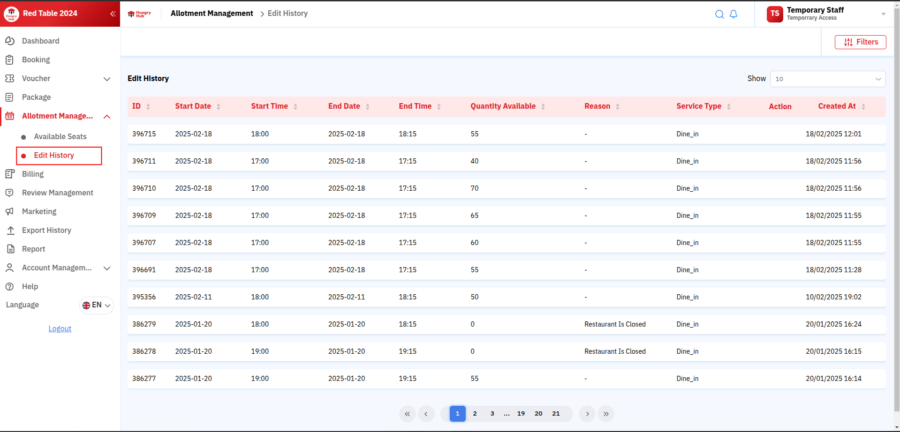Expand the Voucher submenu chevron
Image resolution: width=900 pixels, height=432 pixels.
click(x=107, y=79)
